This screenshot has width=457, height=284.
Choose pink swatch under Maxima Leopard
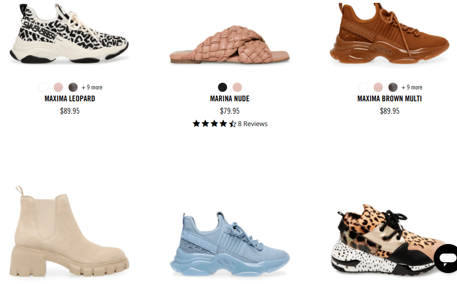pos(58,87)
